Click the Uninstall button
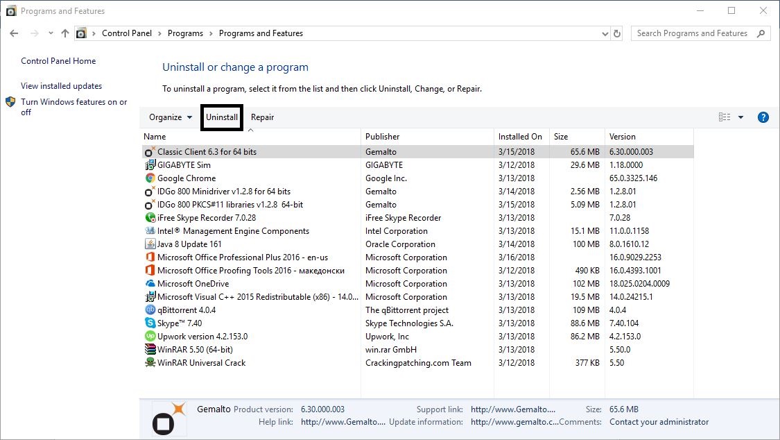780x440 pixels. pos(222,117)
